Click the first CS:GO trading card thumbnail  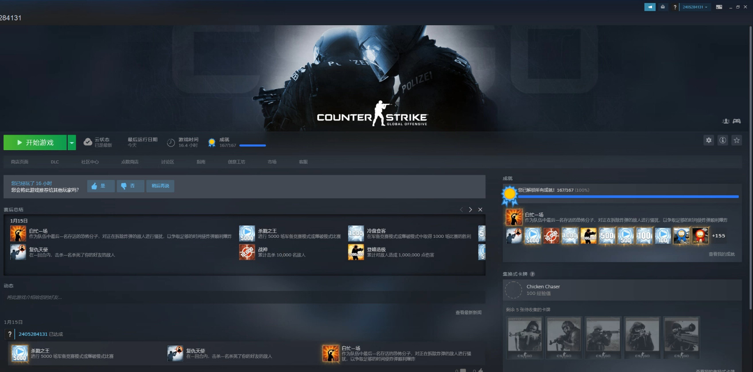click(525, 338)
